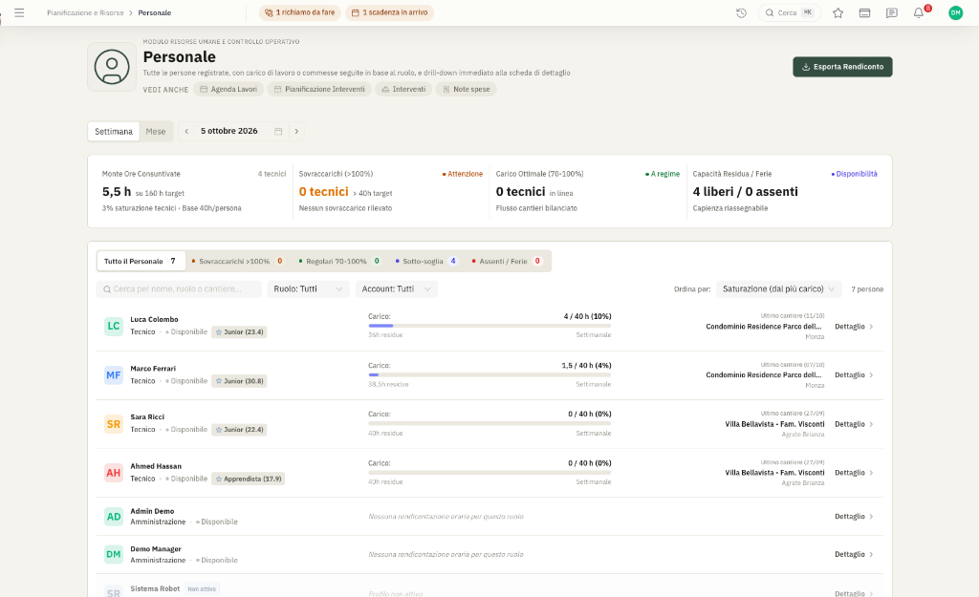Open the card panel icon beside the star
This screenshot has height=597, width=979.
tap(864, 12)
